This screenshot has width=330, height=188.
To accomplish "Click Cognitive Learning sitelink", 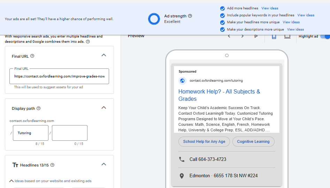I will 253,142.
